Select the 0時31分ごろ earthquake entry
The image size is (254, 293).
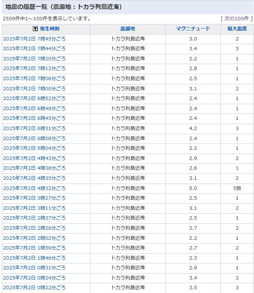34,268
